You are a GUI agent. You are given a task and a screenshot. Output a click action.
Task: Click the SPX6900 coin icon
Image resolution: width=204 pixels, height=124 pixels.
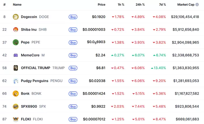click(15, 106)
